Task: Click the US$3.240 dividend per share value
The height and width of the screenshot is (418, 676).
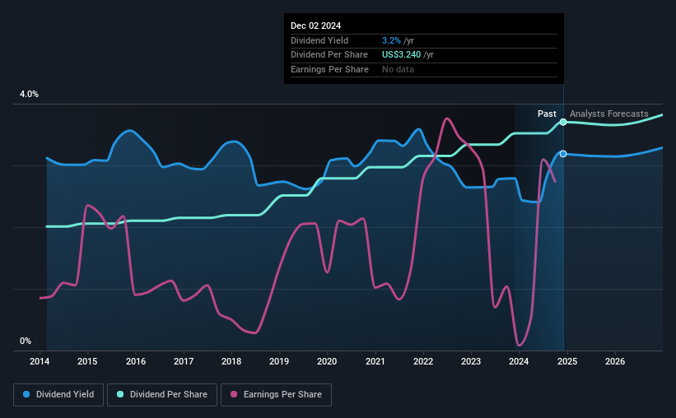Action: click(x=401, y=55)
